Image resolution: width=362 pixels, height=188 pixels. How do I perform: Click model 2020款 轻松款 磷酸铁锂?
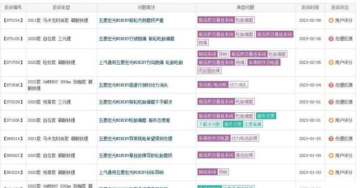[x=51, y=63]
